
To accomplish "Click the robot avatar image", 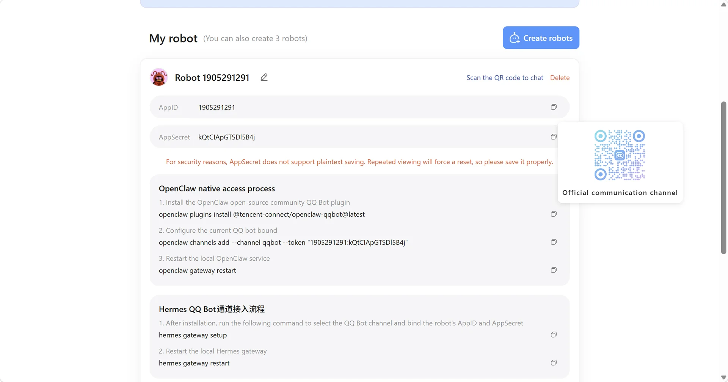I will click(159, 77).
